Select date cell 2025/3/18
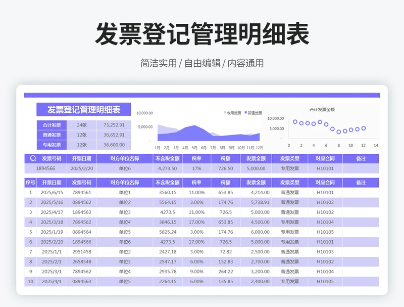Screen dimensions: 404x307 [x=52, y=222]
